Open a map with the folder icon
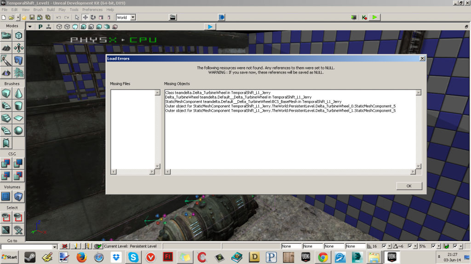This screenshot has width=471, height=264. pyautogui.click(x=11, y=17)
